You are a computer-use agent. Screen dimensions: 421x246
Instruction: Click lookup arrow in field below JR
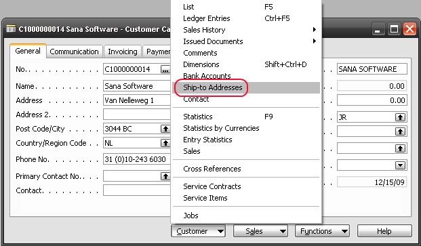click(400, 131)
